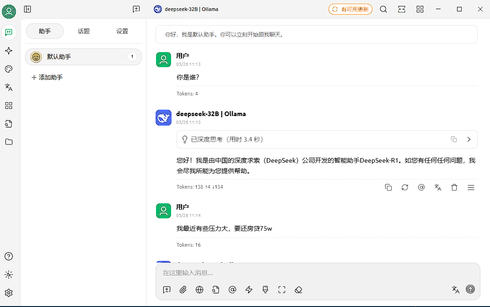This screenshot has width=490, height=307.
Task: Open the mini apps grid in header
Action: tap(420, 9)
